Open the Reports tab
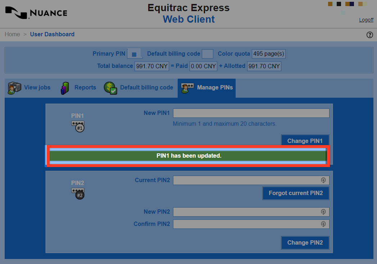Image resolution: width=377 pixels, height=264 pixels. 78,88
